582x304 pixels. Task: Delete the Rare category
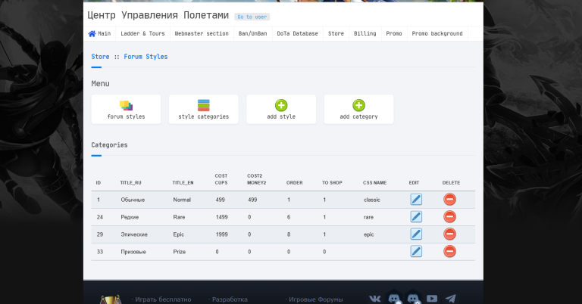(x=449, y=216)
